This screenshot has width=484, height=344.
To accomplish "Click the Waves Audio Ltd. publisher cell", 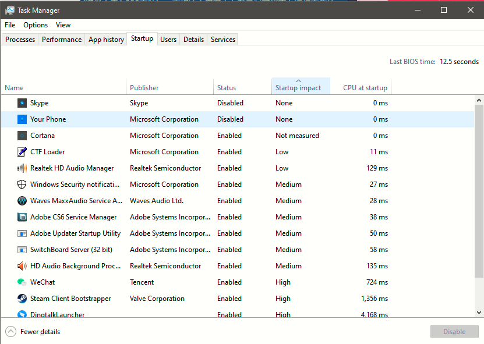I will (157, 201).
